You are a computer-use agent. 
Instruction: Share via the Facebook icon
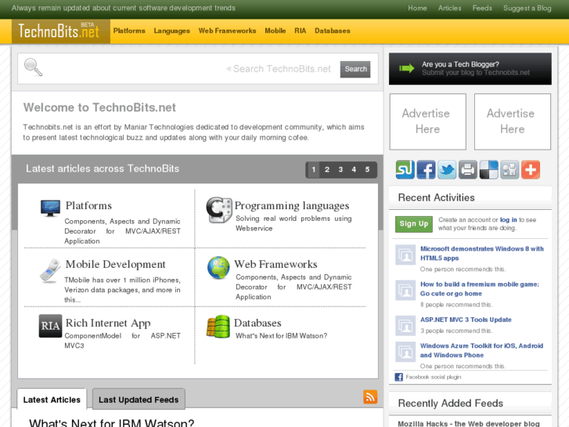426,170
